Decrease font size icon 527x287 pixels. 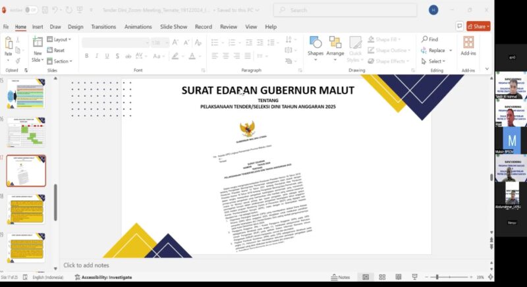tap(186, 42)
